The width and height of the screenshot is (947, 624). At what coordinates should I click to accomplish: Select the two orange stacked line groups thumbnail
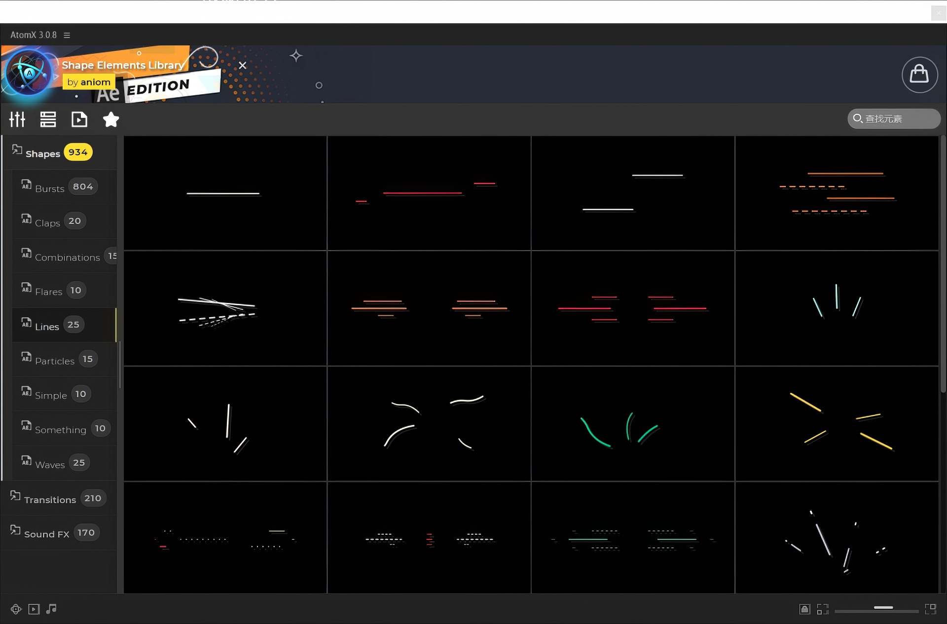[429, 308]
